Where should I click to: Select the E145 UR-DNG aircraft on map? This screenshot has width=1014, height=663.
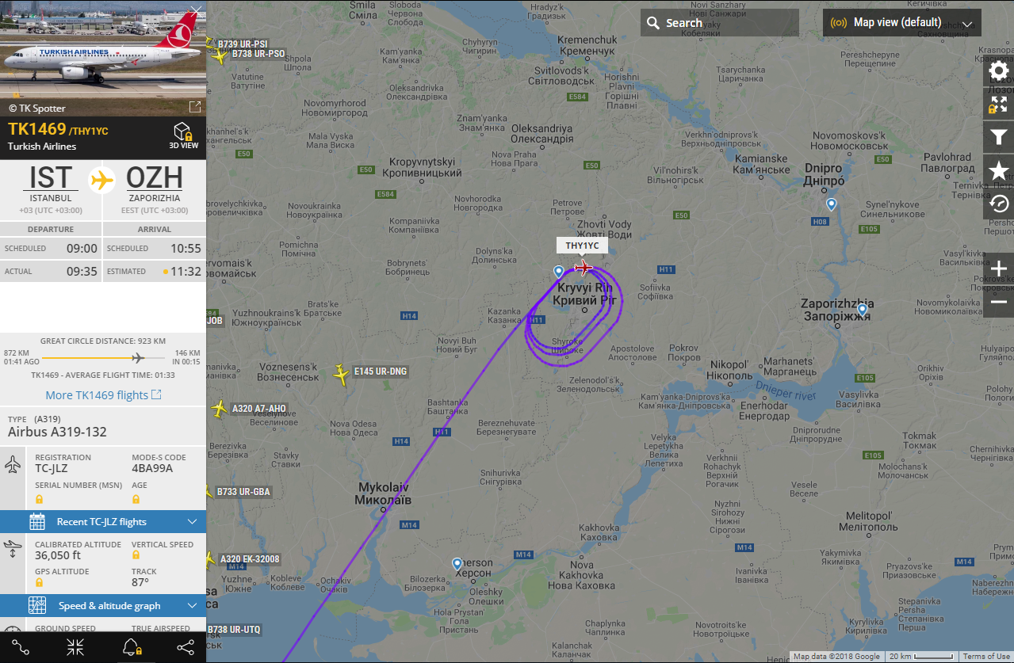pos(341,375)
